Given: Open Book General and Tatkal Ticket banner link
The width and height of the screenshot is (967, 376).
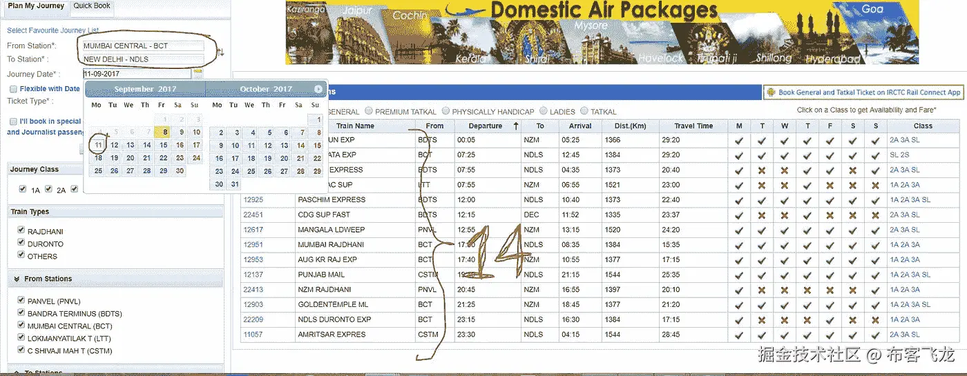Looking at the screenshot, I should click(x=869, y=92).
